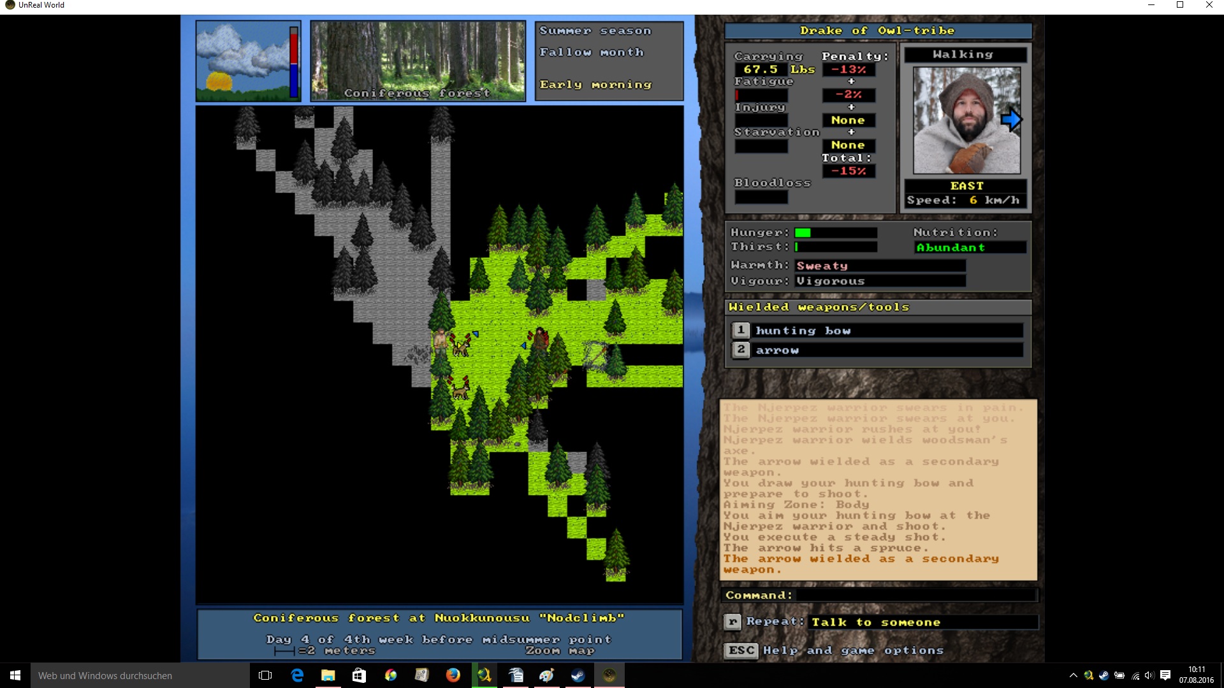Click the 'Abundant' nutrition value
1224x688 pixels.
pyautogui.click(x=970, y=247)
